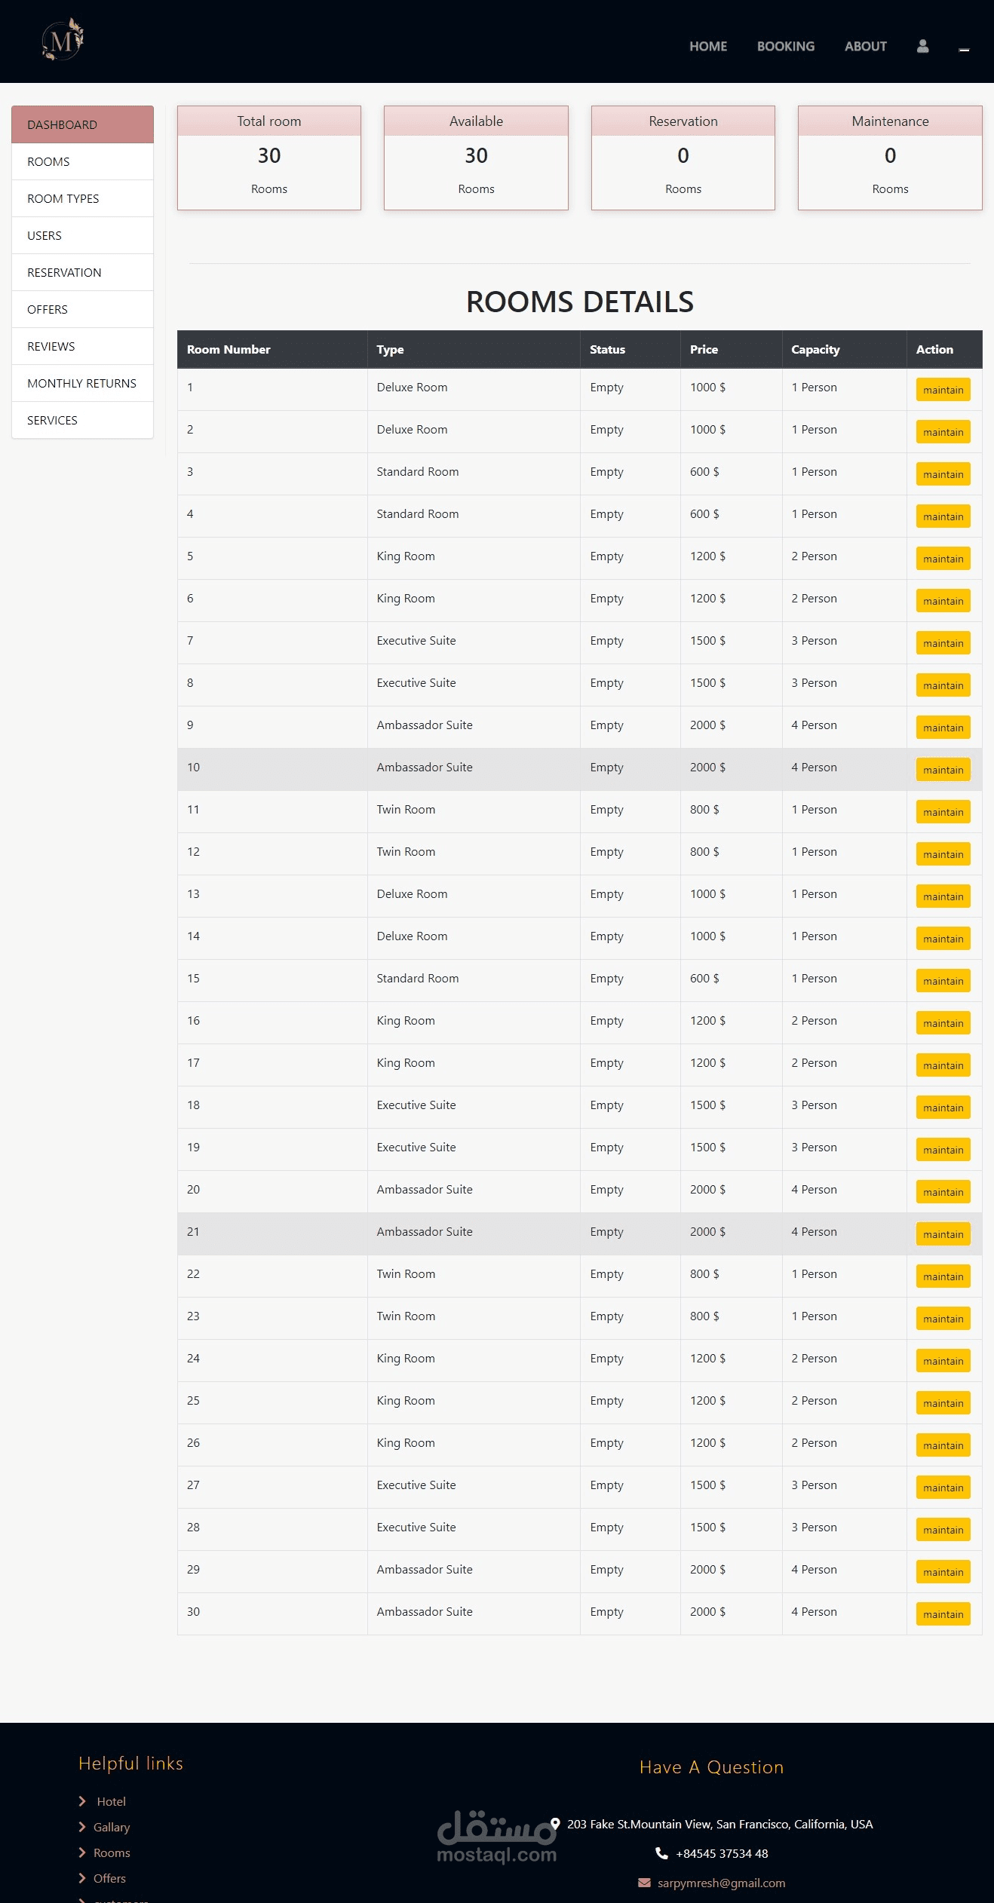Mark room 10 for maintenance
Screen dimensions: 994x1903
(943, 770)
